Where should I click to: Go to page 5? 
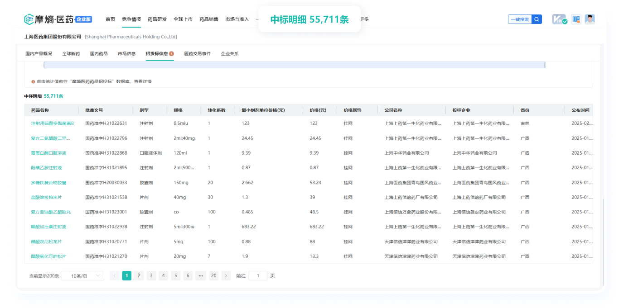click(176, 275)
